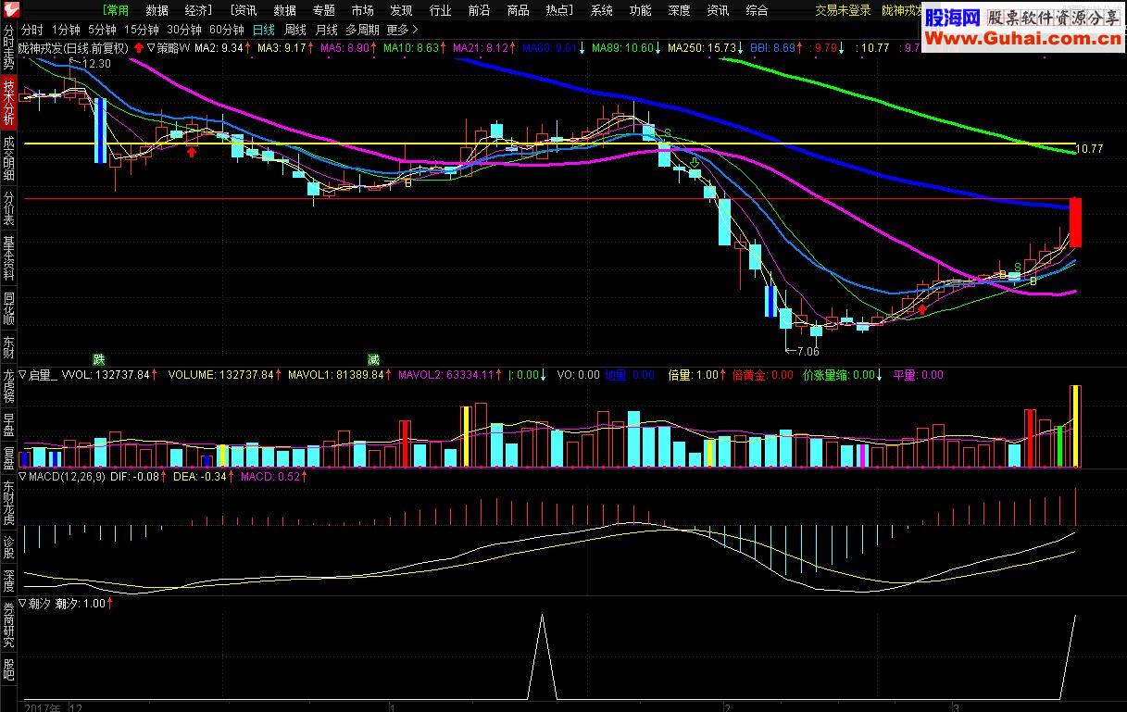
Task: Switch to the 15分钟 period
Action: [x=142, y=30]
